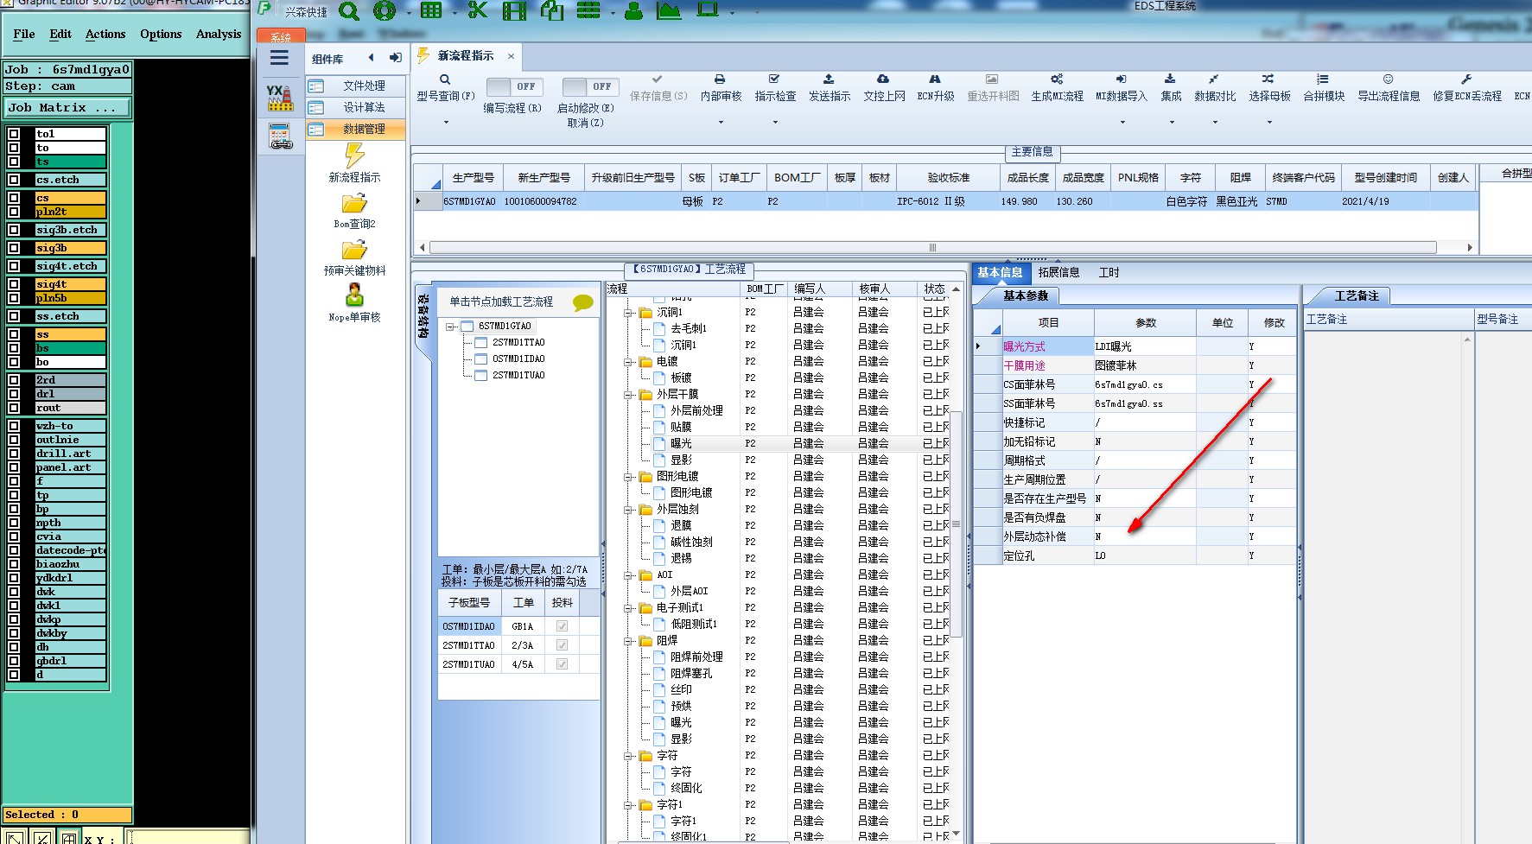Screen dimensions: 1532x844
Task: Click LDI曝光 parameter cell
Action: (1144, 346)
